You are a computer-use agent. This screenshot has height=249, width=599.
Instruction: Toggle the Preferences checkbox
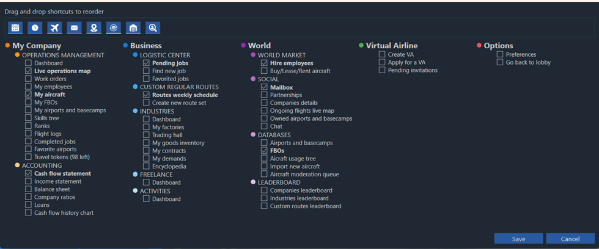pos(500,54)
